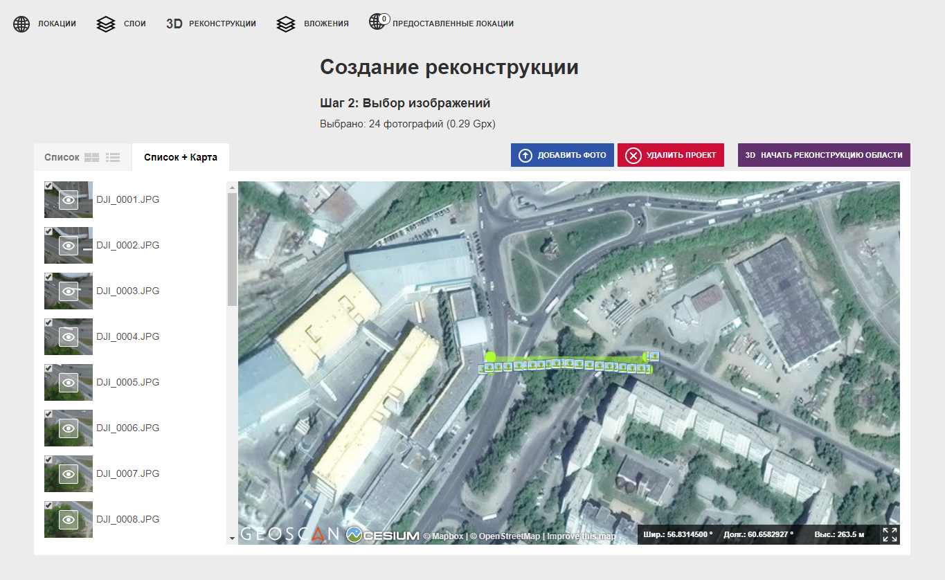Select grid view icon in Список tab

pos(91,158)
